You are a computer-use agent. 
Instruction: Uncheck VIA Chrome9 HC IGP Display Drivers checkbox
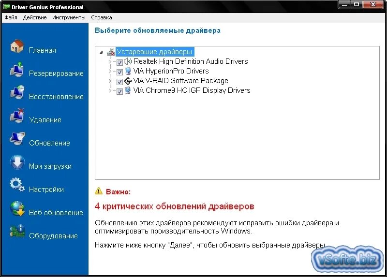click(119, 91)
